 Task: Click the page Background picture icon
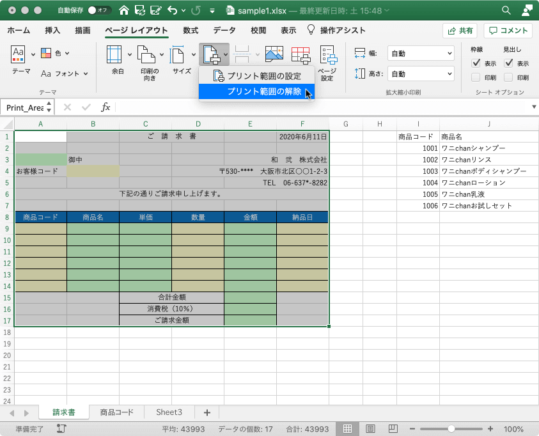[274, 54]
